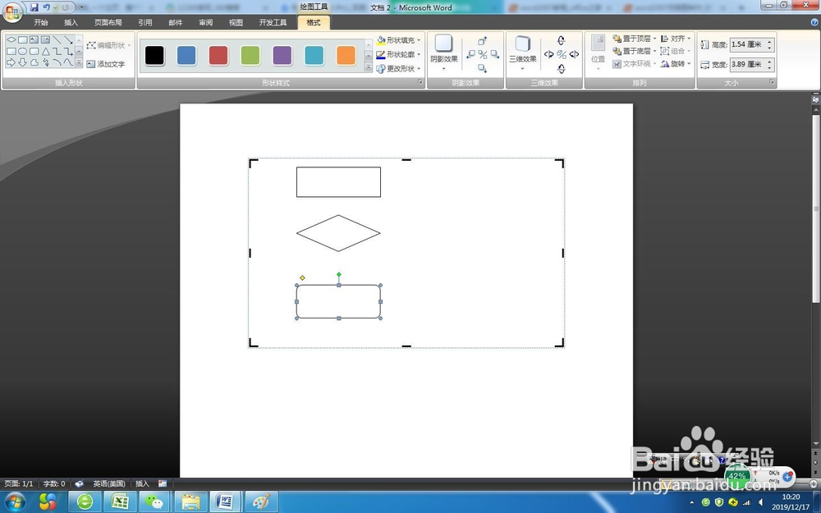This screenshot has height=513, width=821.
Task: Save document via quick access icon
Action: (x=34, y=7)
